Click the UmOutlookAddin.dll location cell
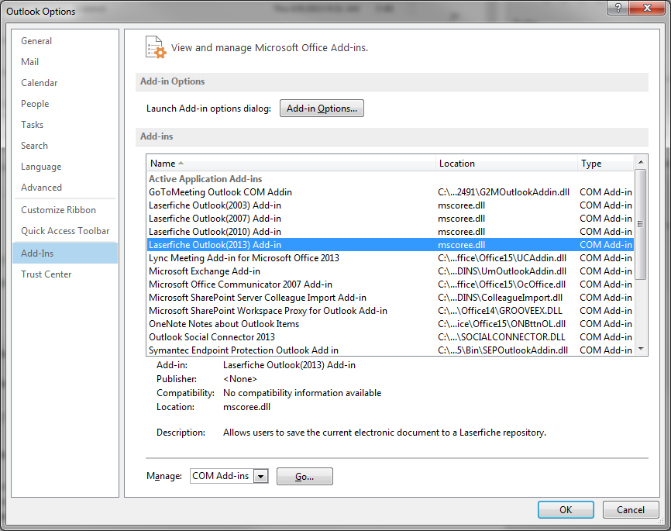The width and height of the screenshot is (671, 531). coord(502,271)
